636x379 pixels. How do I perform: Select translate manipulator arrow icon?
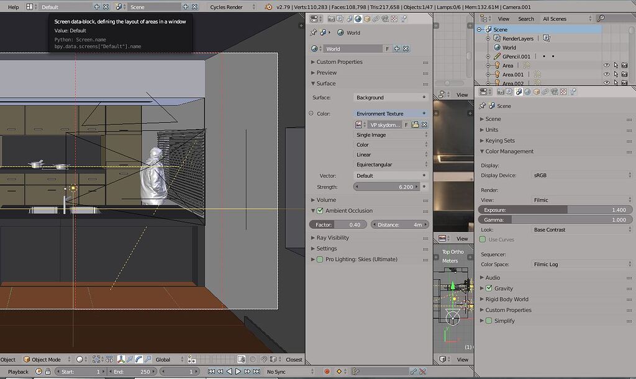click(130, 359)
